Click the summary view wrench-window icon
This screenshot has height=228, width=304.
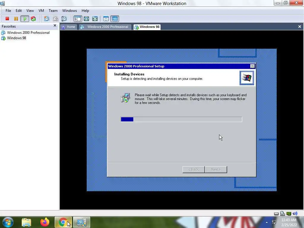coord(106,19)
